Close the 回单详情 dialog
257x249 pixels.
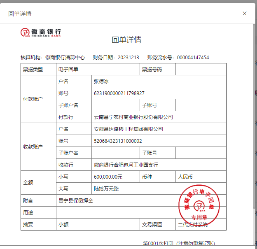click(x=245, y=14)
